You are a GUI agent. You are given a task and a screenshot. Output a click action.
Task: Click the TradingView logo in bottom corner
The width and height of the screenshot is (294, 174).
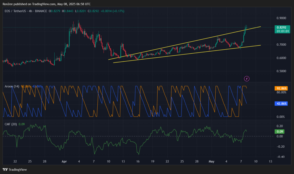15,169
